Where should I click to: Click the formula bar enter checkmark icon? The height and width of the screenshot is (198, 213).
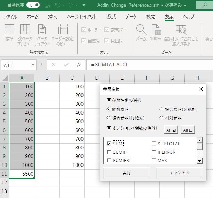[66, 65]
